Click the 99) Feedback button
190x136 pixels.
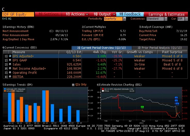[x=130, y=14]
